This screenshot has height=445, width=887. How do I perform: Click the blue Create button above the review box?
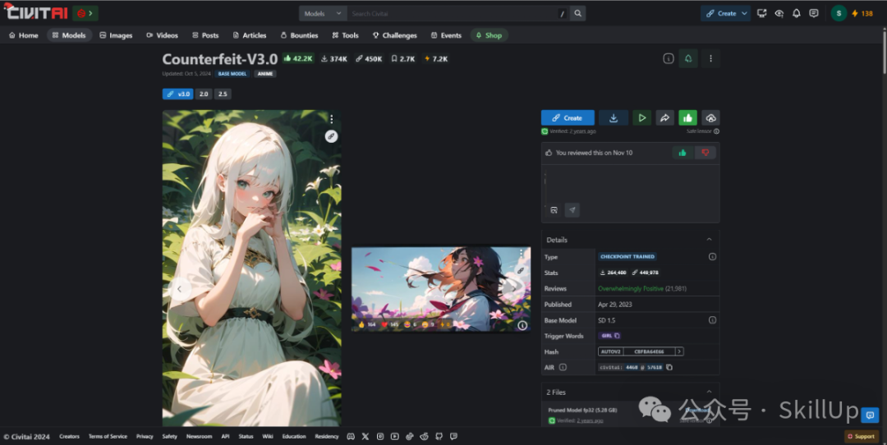click(x=568, y=117)
